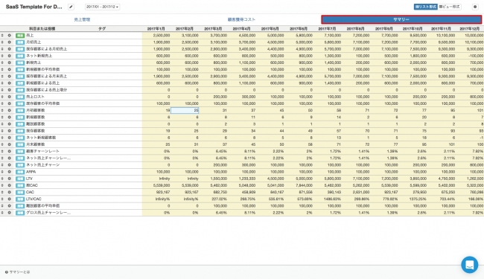This screenshot has width=484, height=279.
Task: Click the drag handle of CAC row
Action: 2,192
